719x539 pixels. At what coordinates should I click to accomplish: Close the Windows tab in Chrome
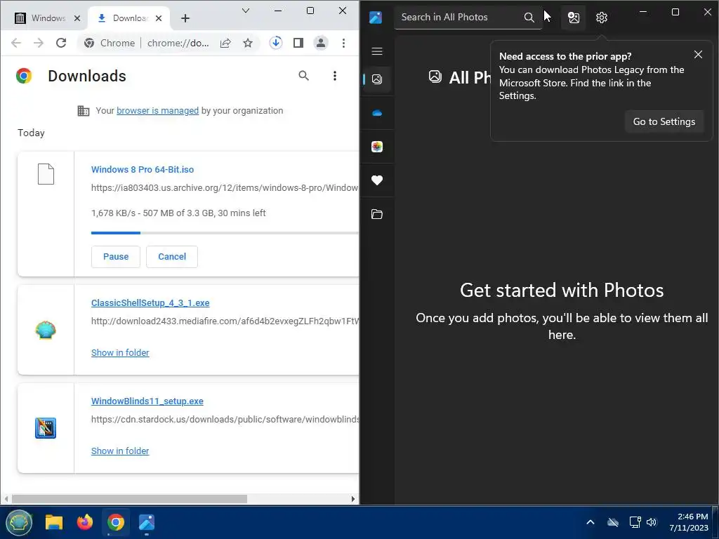point(77,18)
